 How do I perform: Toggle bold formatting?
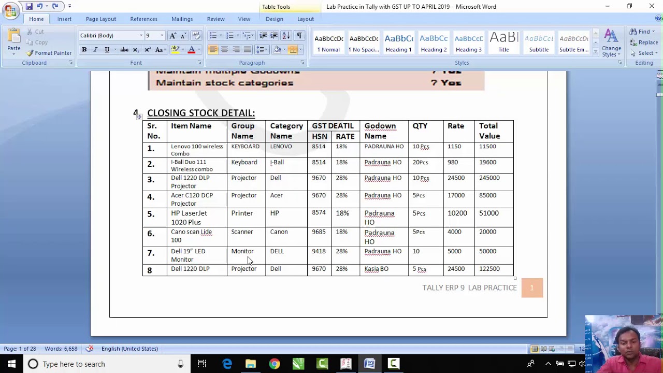coord(84,50)
